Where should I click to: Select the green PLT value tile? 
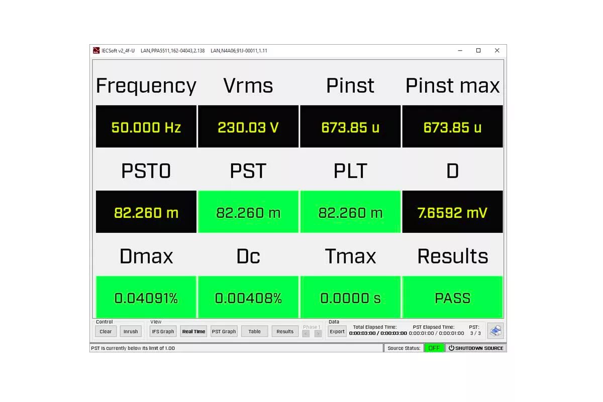click(350, 212)
